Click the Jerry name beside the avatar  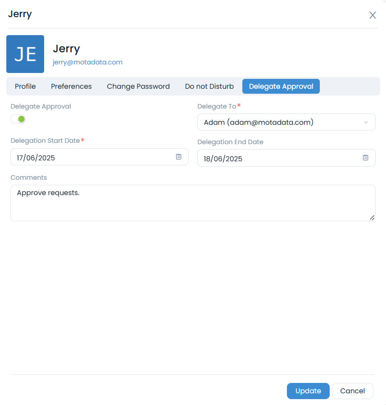66,49
